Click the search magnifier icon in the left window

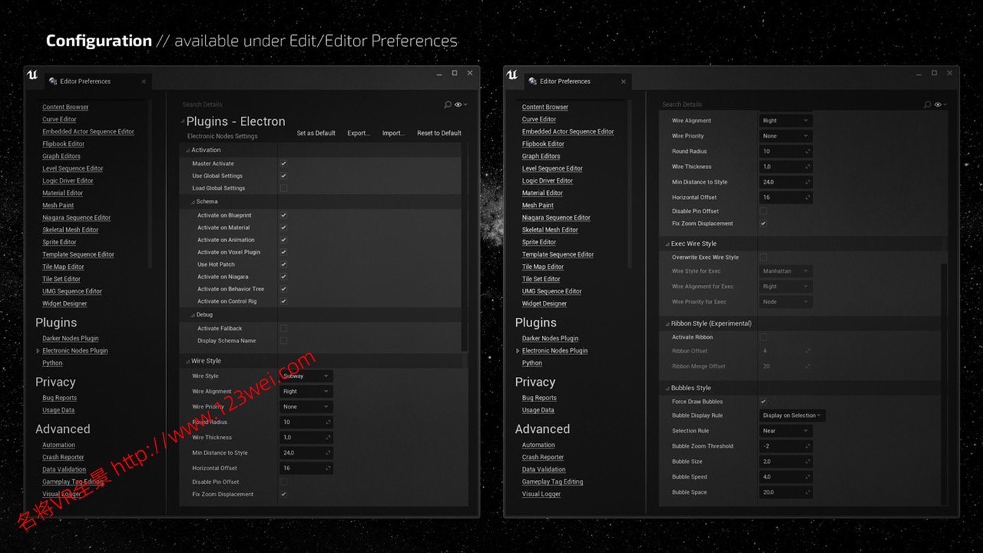(x=447, y=105)
